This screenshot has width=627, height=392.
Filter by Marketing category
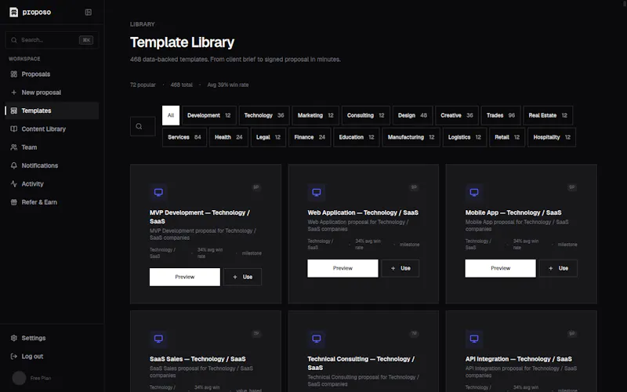pyautogui.click(x=316, y=115)
